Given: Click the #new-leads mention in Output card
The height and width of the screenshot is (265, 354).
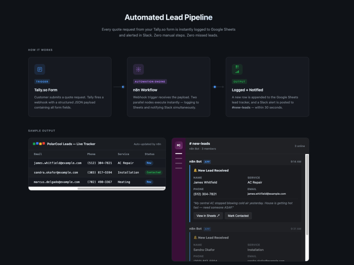Looking at the screenshot, I should 241,107.
